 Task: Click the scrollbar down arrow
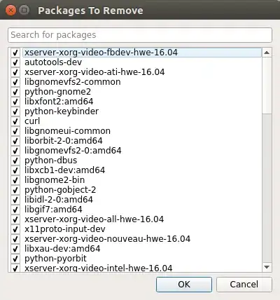267,267
